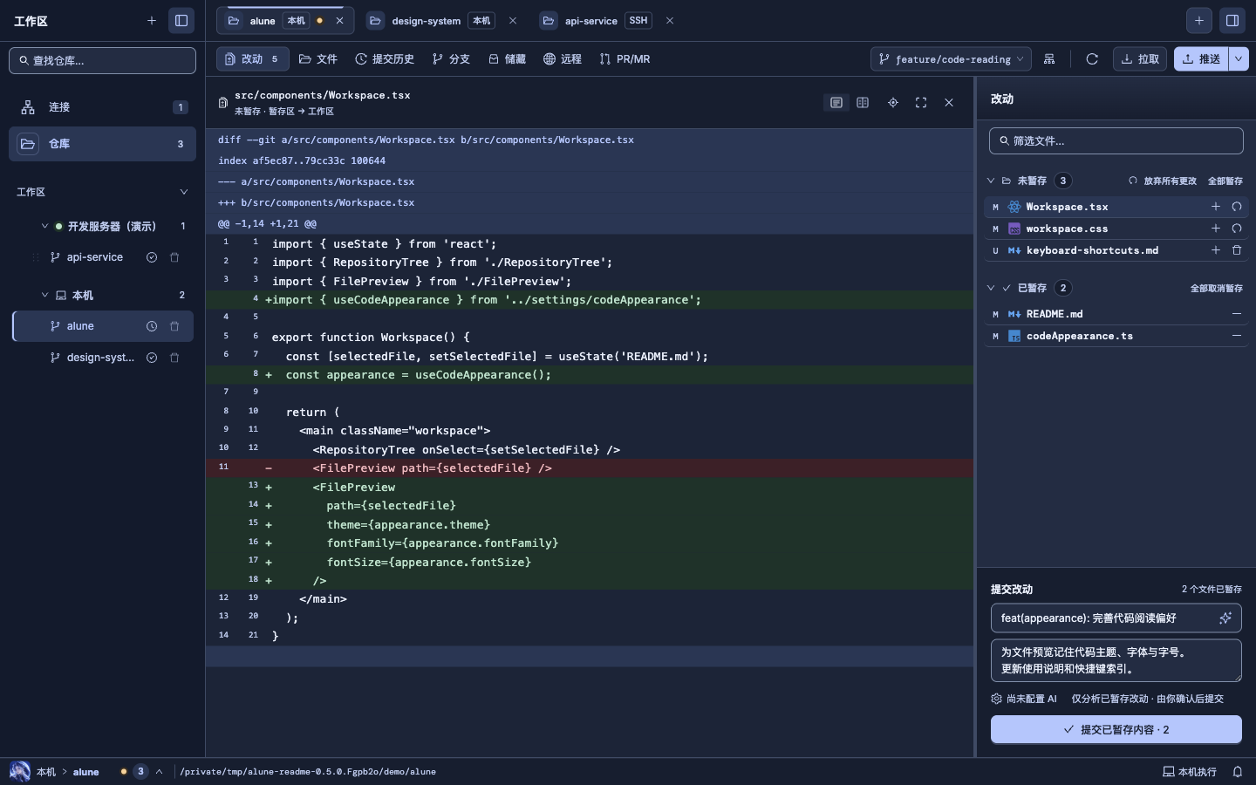Focus the 筛选文件 filter field
The image size is (1256, 785).
(x=1116, y=140)
